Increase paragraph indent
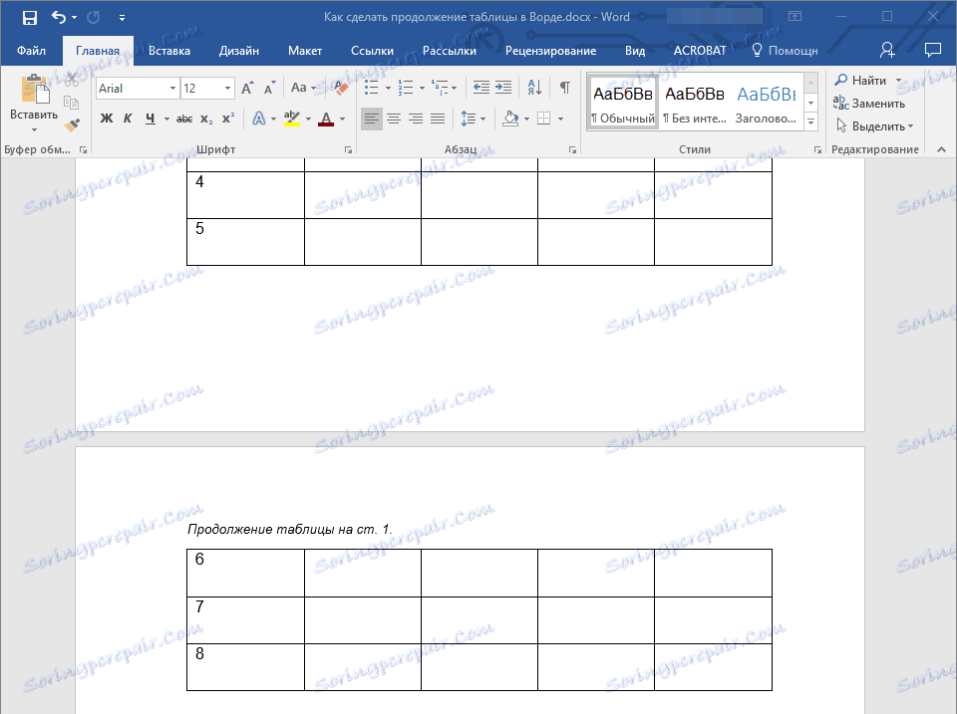The image size is (957, 714). coord(503,88)
